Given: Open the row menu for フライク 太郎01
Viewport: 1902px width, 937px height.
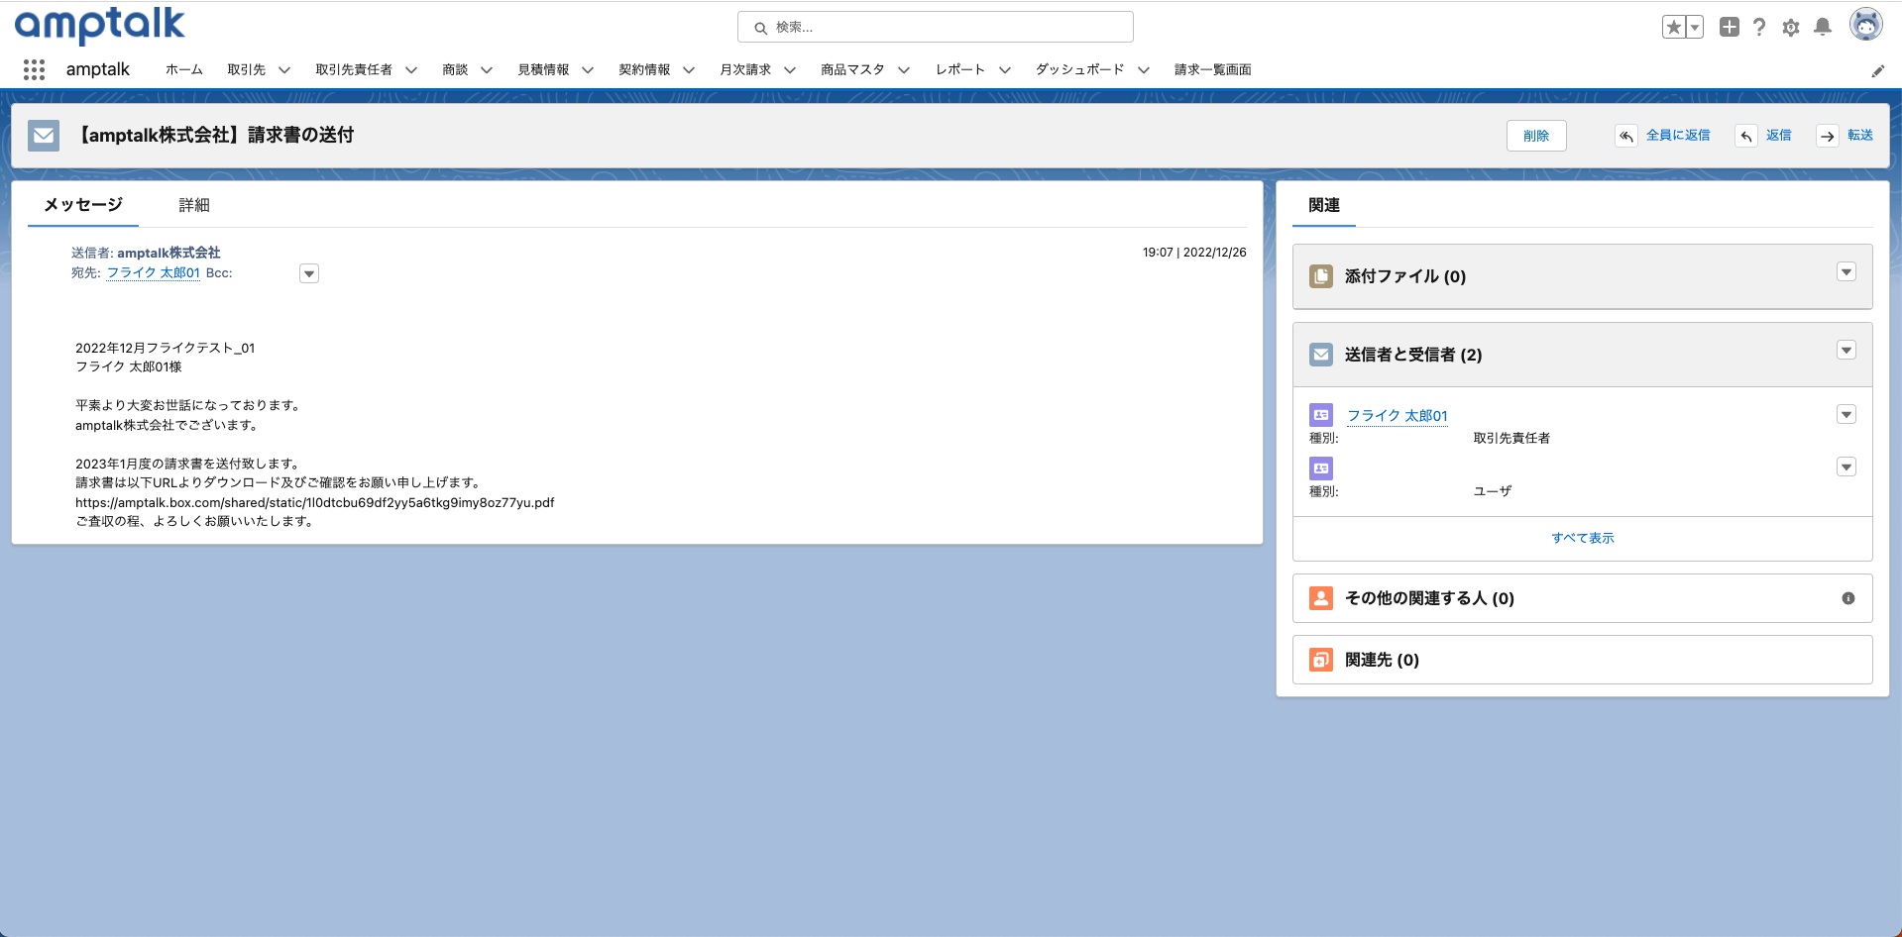Looking at the screenshot, I should pyautogui.click(x=1846, y=415).
